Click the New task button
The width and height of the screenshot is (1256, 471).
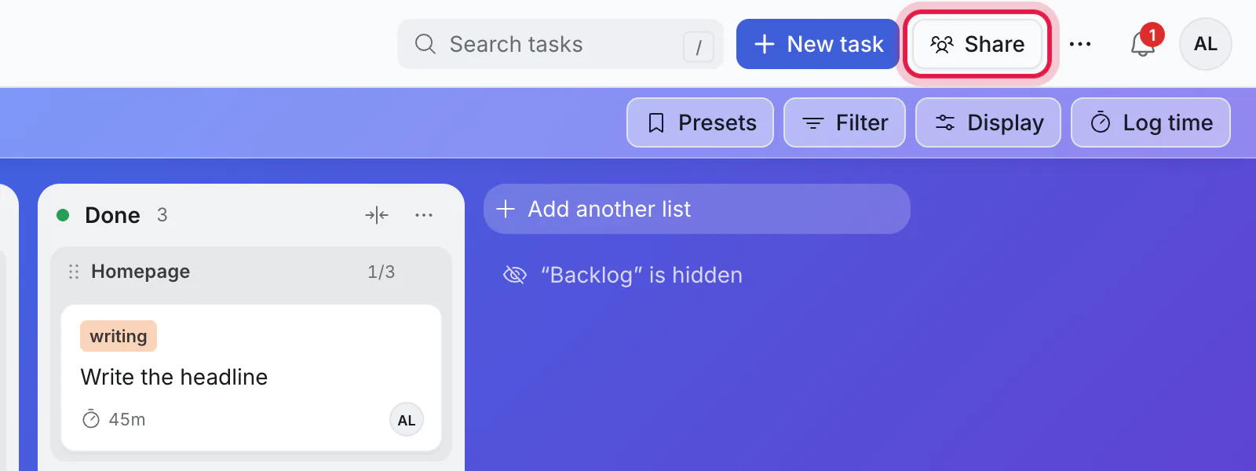tap(817, 44)
